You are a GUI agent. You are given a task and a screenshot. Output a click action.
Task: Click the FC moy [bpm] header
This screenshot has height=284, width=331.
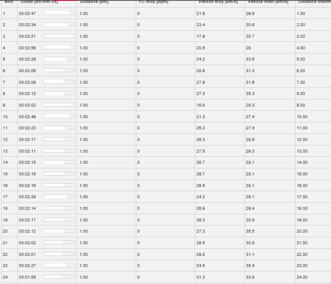point(154,2)
